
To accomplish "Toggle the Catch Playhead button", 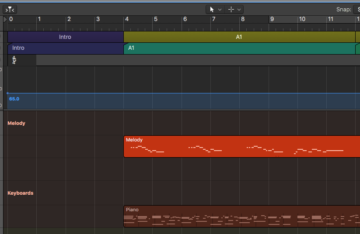I will [x=10, y=9].
